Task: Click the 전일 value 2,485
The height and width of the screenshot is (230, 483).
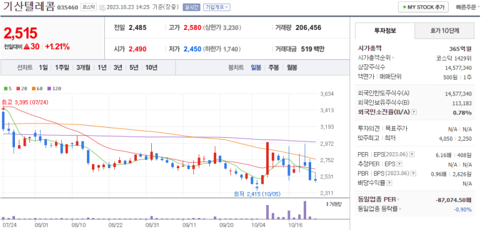Action: point(137,27)
